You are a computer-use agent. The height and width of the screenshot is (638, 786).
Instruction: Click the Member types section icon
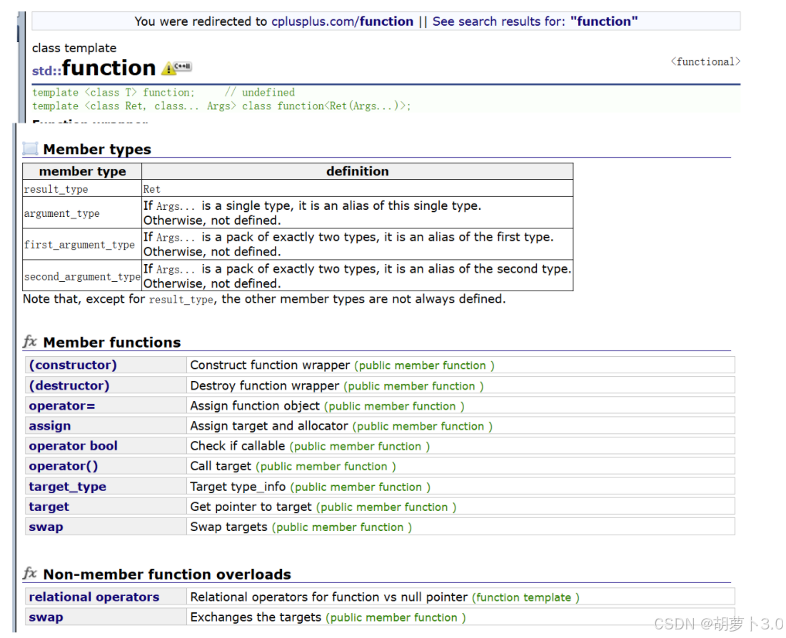30,149
